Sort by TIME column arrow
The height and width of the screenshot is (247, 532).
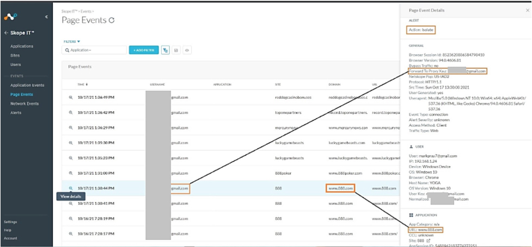point(88,84)
